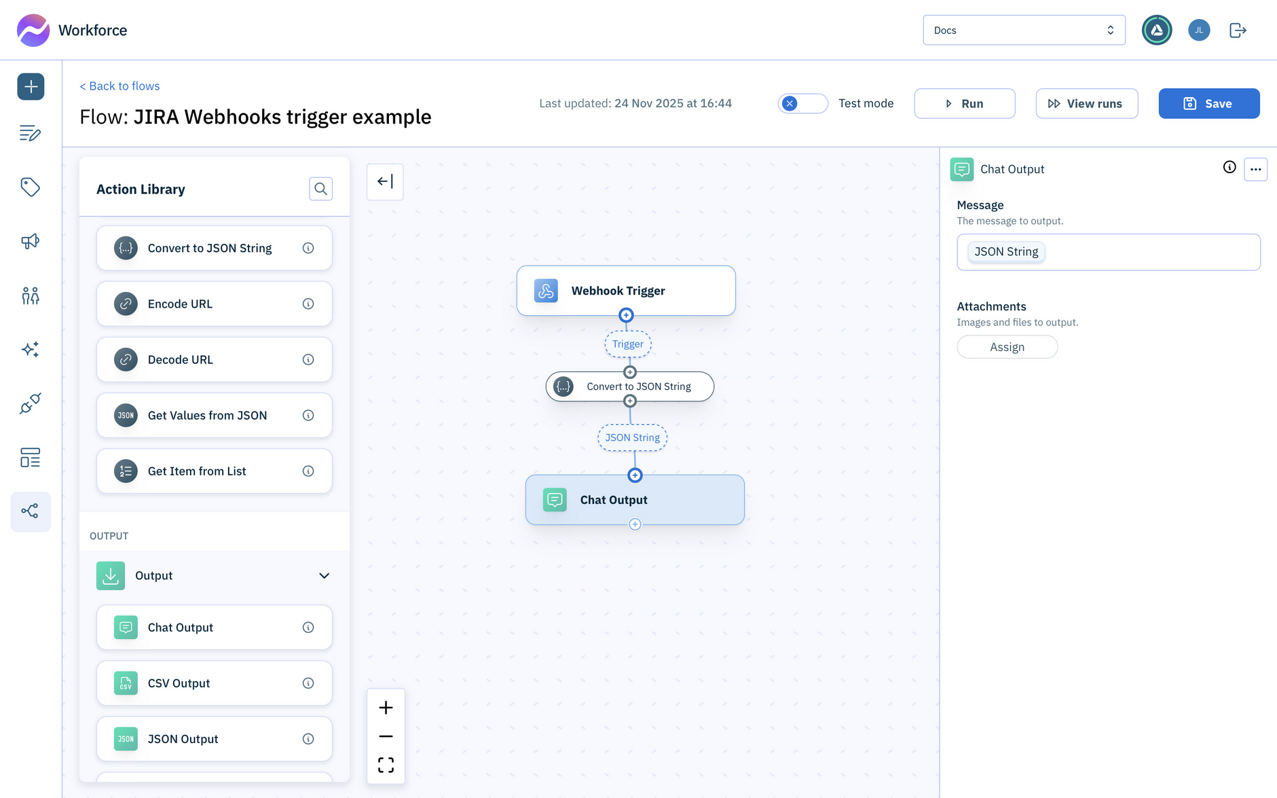Collapse the Output group in Action Library
The height and width of the screenshot is (798, 1277).
tap(324, 575)
